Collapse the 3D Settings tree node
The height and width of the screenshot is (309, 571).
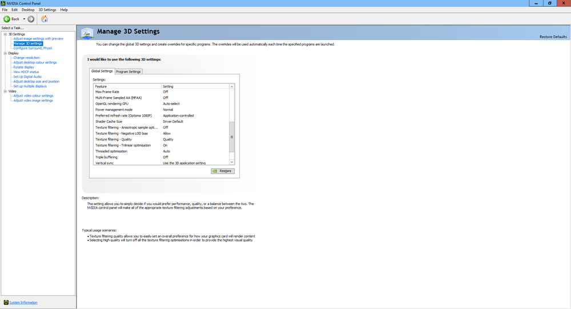pyautogui.click(x=6, y=34)
